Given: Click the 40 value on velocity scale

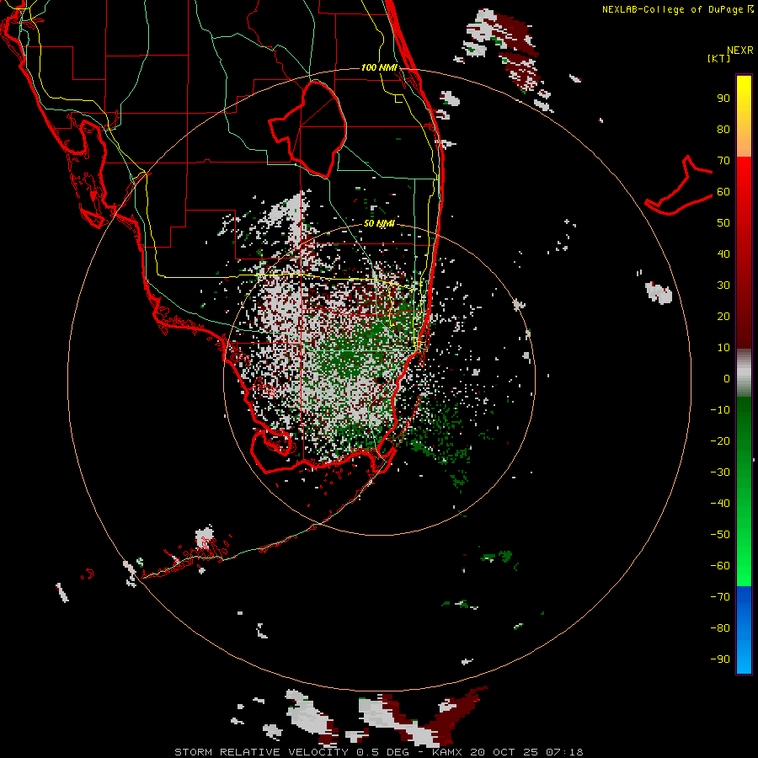Looking at the screenshot, I should click(723, 254).
